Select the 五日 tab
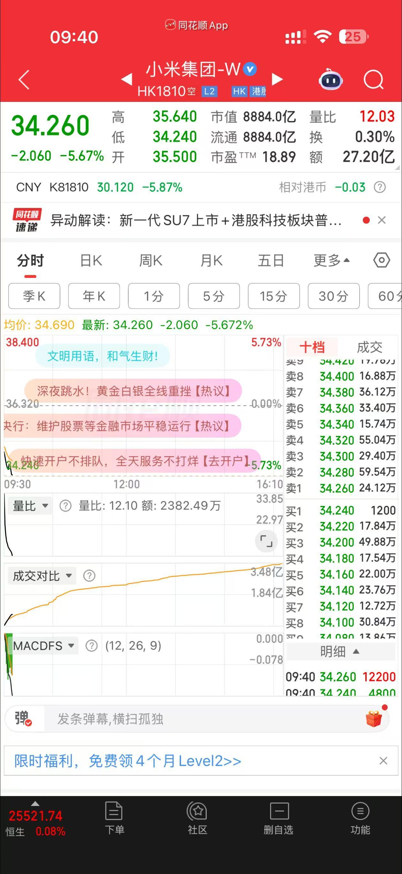 point(271,261)
